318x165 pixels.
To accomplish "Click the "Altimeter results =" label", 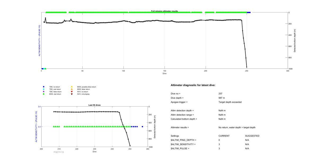I will click(180, 128).
